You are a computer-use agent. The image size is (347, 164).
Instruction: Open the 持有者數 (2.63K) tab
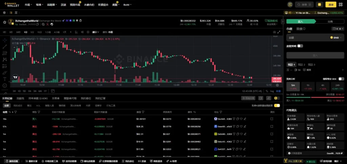coord(38,98)
